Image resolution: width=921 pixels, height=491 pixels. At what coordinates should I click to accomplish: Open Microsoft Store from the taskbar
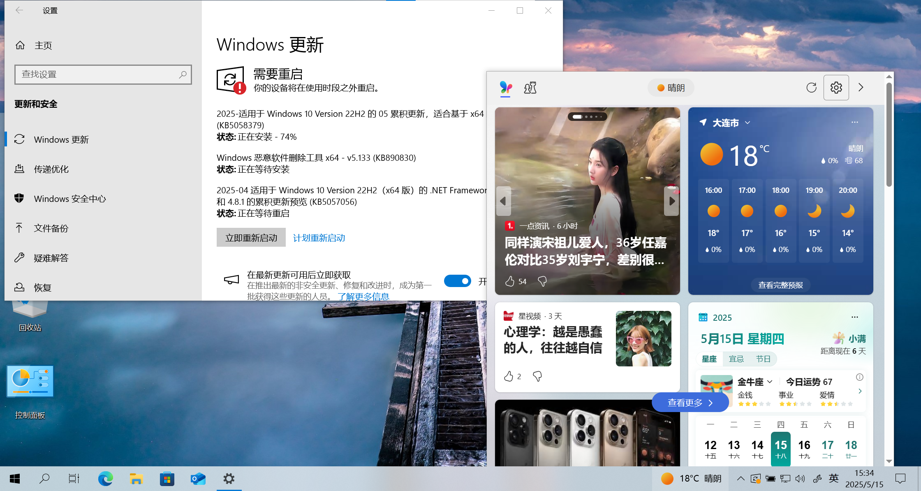(x=167, y=479)
